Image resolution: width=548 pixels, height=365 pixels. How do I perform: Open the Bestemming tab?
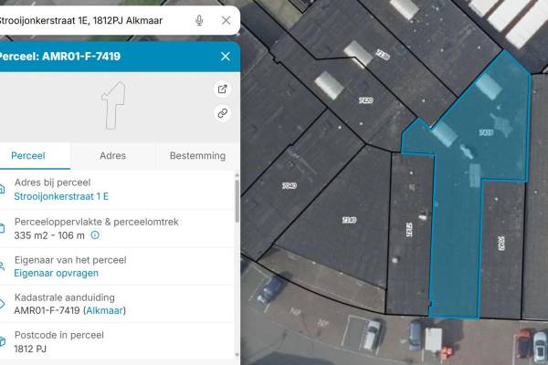(x=197, y=156)
